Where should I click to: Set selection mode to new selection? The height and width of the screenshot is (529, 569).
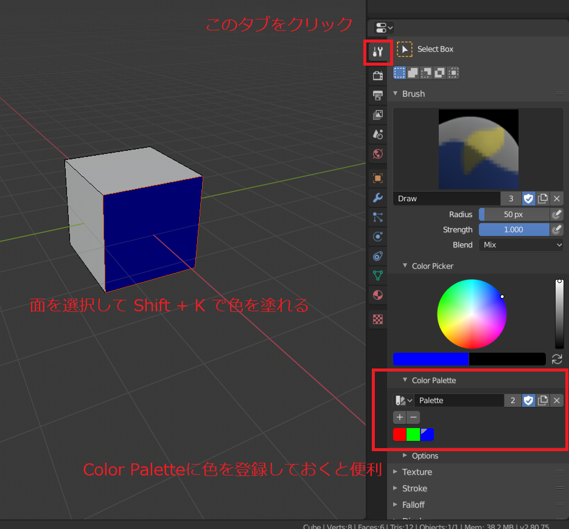[400, 73]
